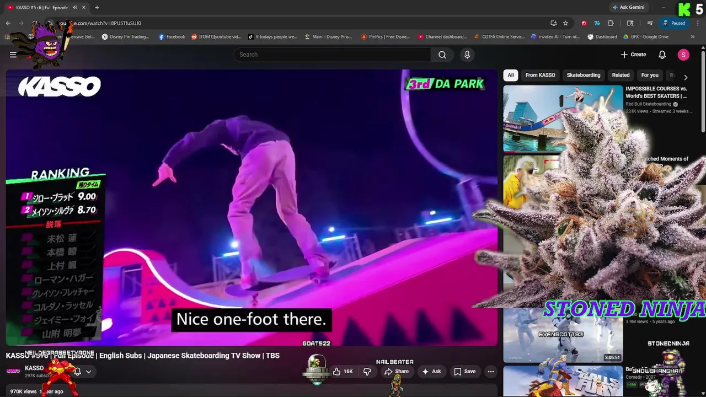This screenshot has height=397, width=706.
Task: Open the Create menu in YouTube header
Action: [633, 55]
